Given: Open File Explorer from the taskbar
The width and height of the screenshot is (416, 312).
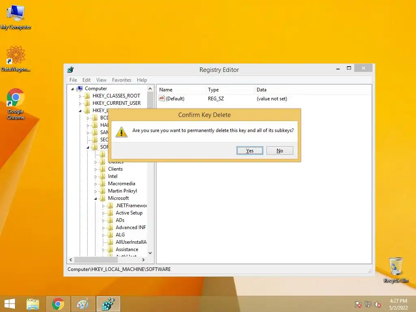Looking at the screenshot, I should pyautogui.click(x=33, y=304).
